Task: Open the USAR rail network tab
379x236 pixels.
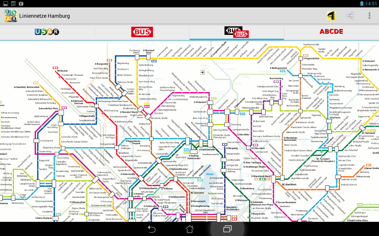Action: pos(47,32)
